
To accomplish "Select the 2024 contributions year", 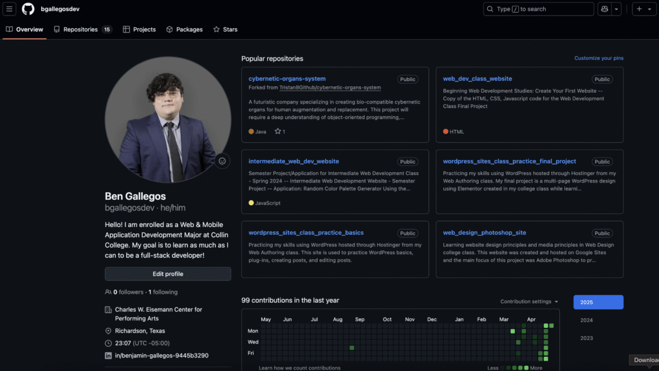I will [x=586, y=320].
